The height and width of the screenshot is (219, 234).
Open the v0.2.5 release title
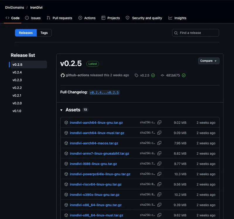(71, 63)
